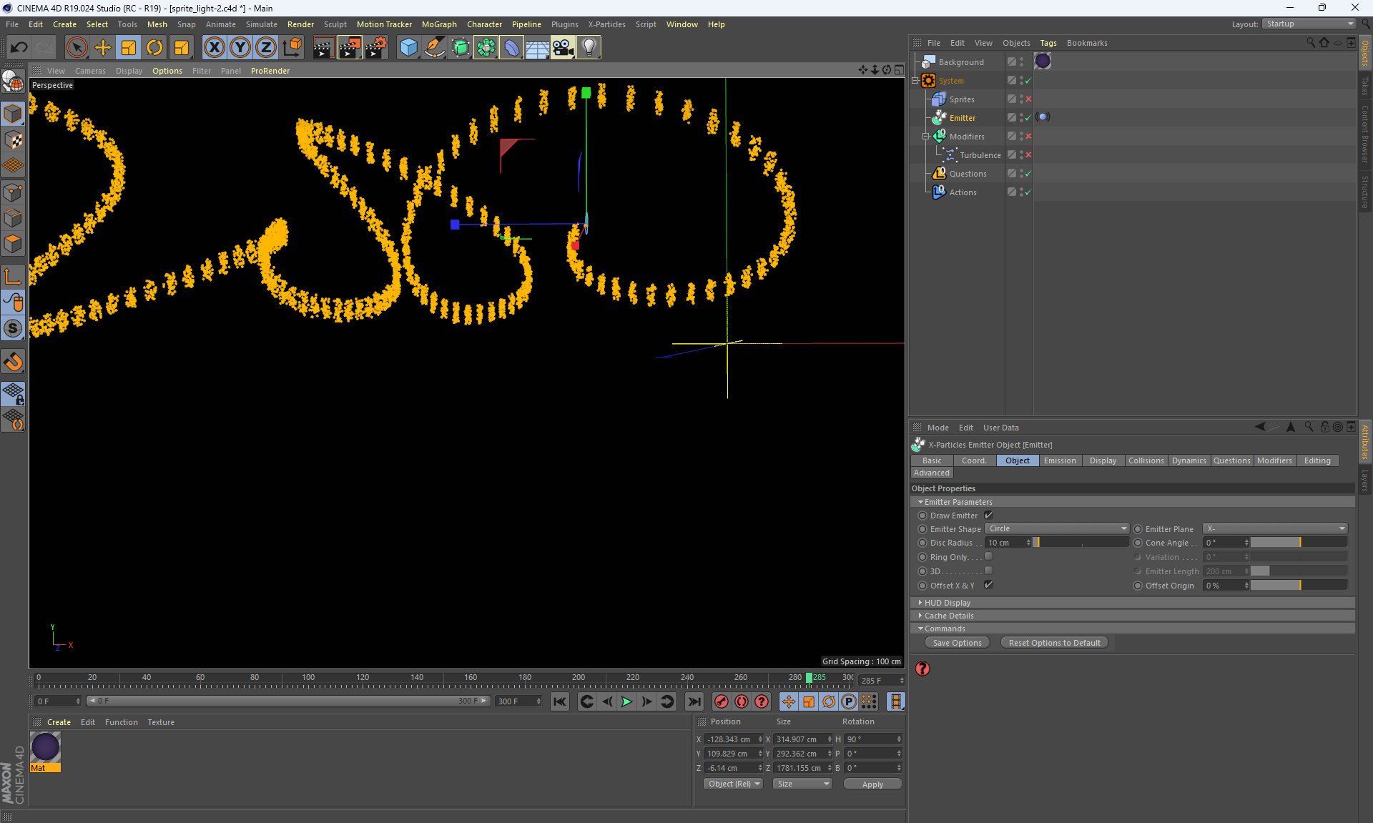The image size is (1373, 823).
Task: Add a Cube primitive object
Action: click(408, 48)
